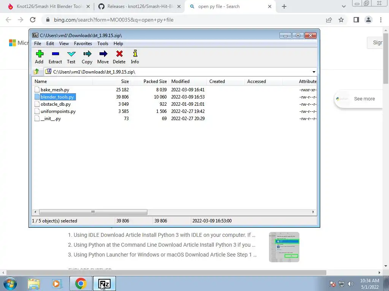Click the taskbar clock showing 10:34 AM

pyautogui.click(x=369, y=284)
